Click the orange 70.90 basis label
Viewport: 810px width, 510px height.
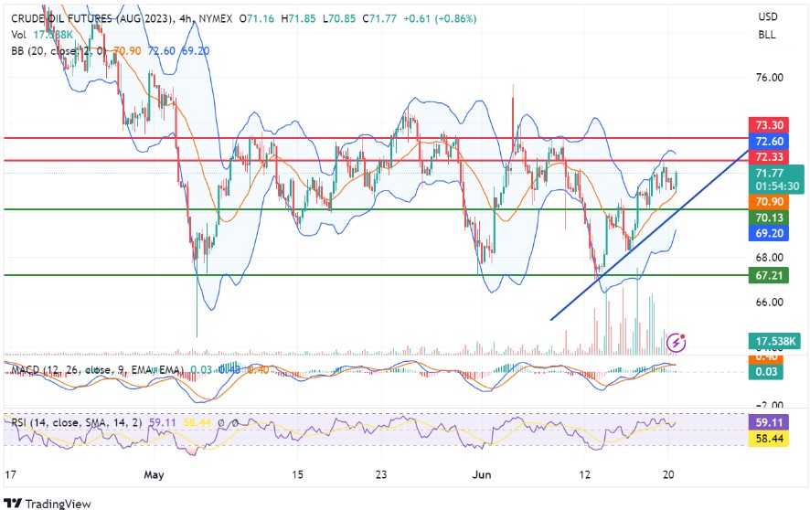point(767,201)
